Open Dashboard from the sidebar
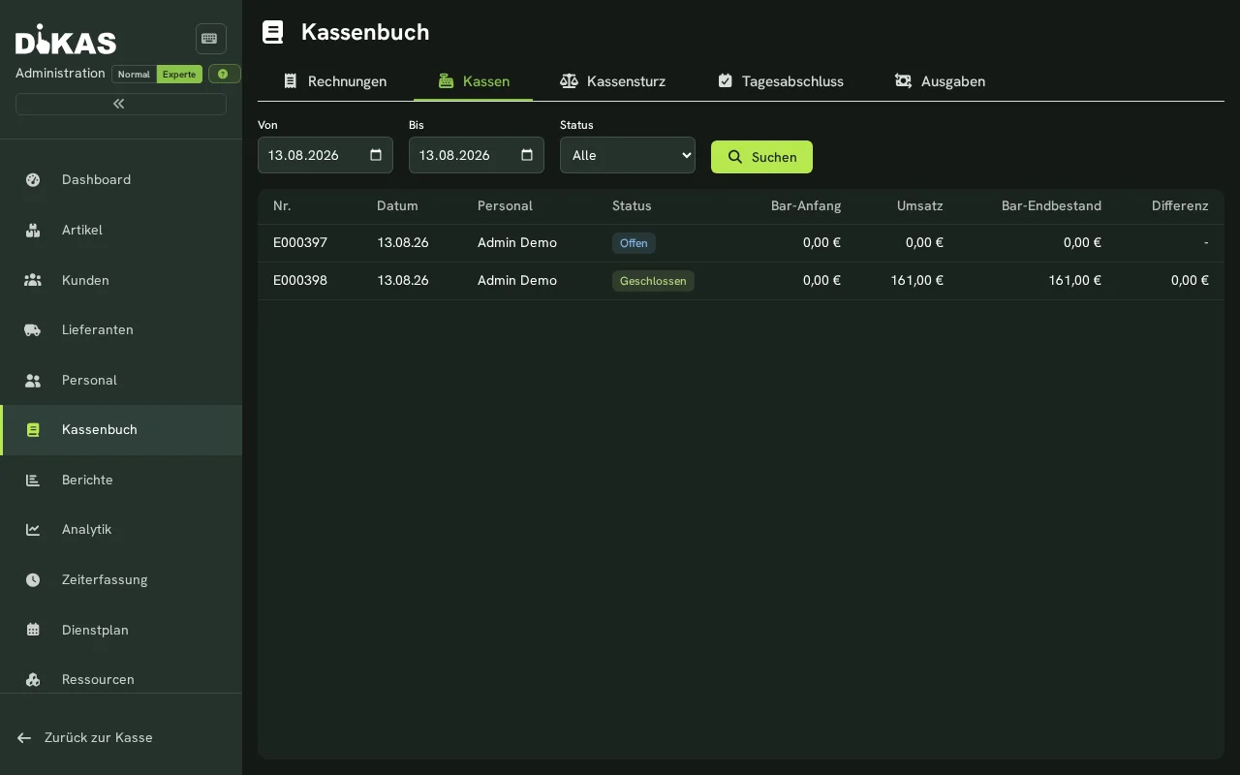1240x775 pixels. click(x=121, y=179)
